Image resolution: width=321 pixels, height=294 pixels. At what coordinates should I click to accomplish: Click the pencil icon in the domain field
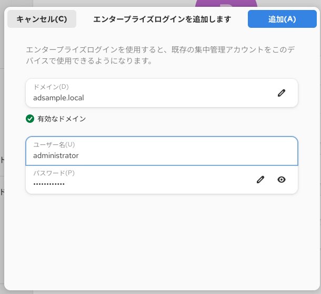(x=282, y=93)
